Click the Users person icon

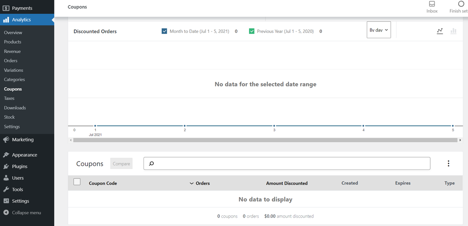6,178
